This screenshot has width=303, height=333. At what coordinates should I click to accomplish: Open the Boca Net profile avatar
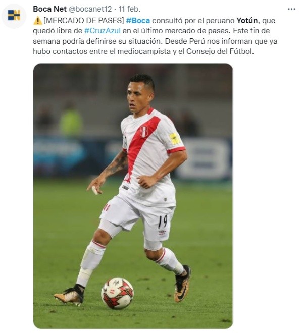click(x=14, y=16)
